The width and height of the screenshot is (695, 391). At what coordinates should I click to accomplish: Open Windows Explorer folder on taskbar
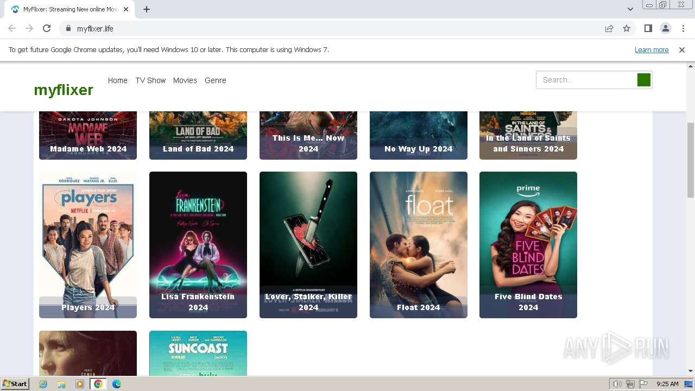click(61, 384)
